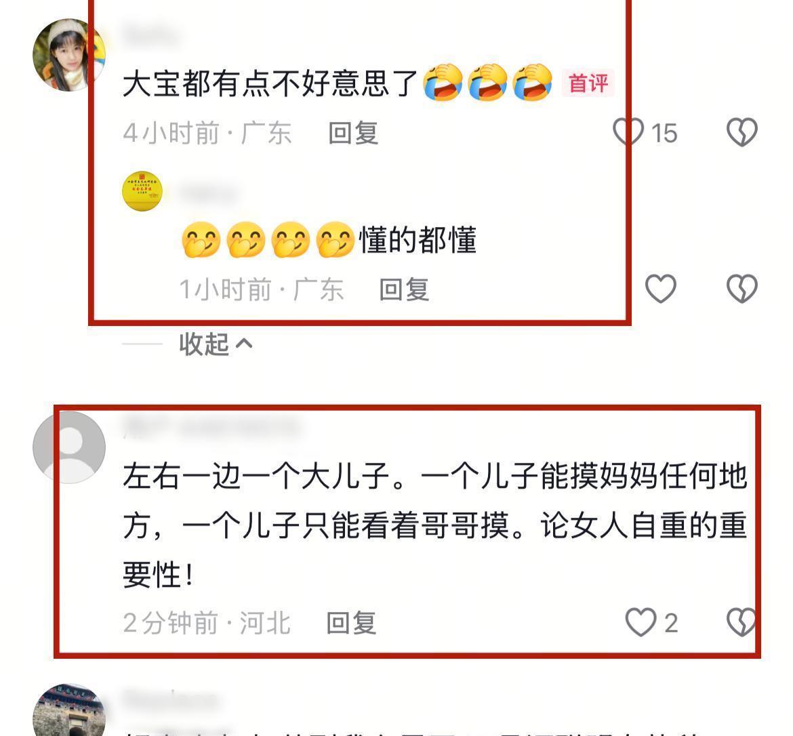Tap blurred username above '懂的都懂' reply
Image resolution: width=793 pixels, height=736 pixels.
(x=208, y=193)
